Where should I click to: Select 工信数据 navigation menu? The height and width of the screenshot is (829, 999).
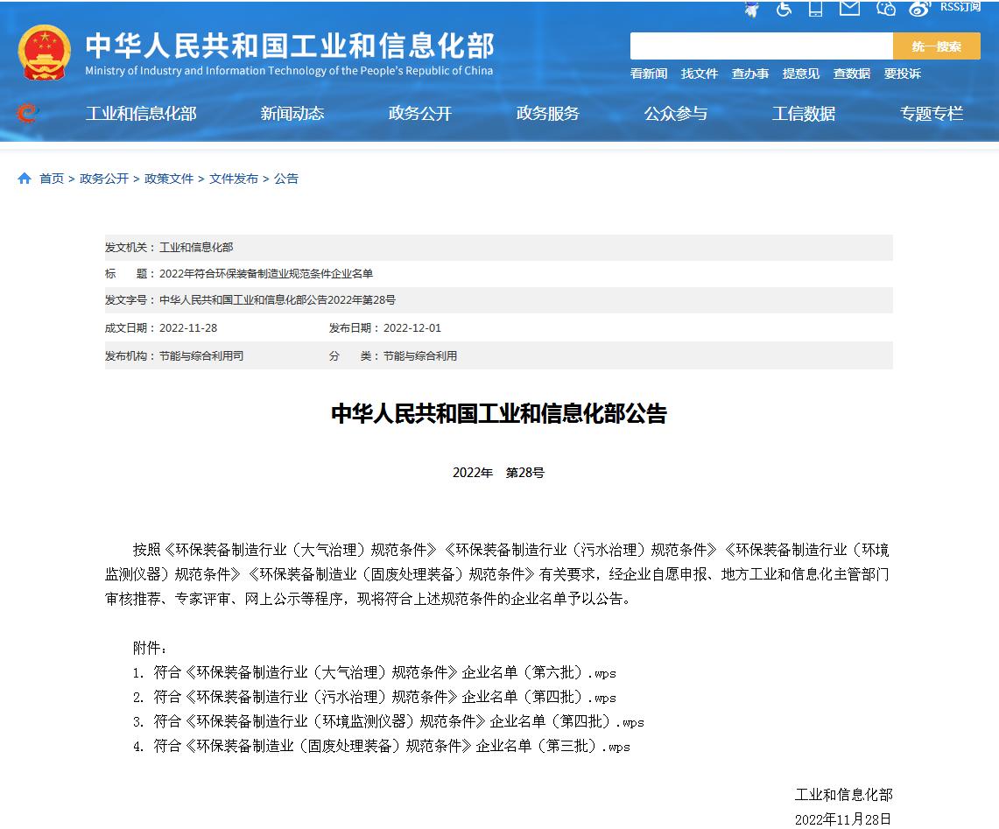point(804,114)
